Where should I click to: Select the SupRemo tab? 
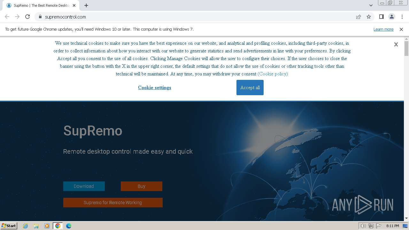click(x=41, y=5)
